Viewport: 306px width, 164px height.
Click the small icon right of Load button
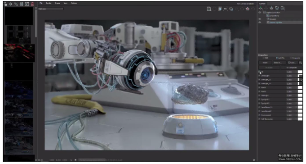(x=300, y=63)
